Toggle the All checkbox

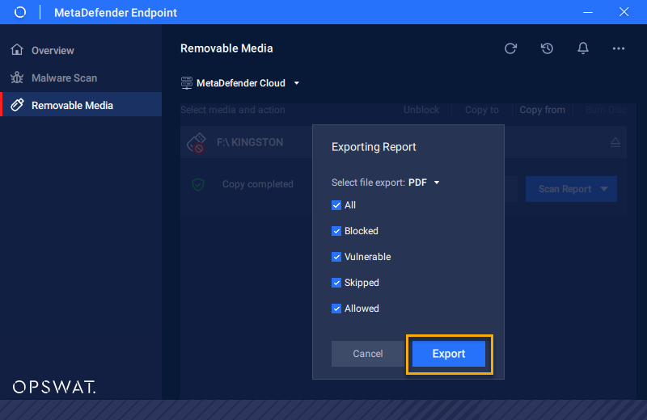[x=336, y=205]
